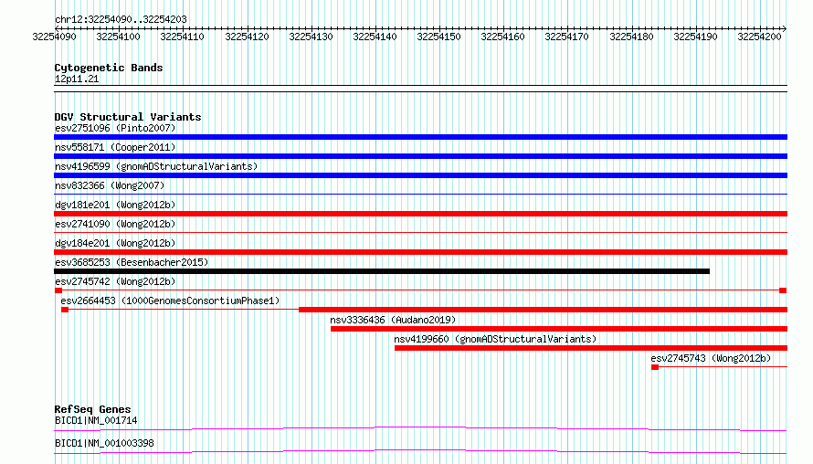Open the dgv184e201 (Wong2012b) label
813x464 pixels.
pyautogui.click(x=115, y=243)
